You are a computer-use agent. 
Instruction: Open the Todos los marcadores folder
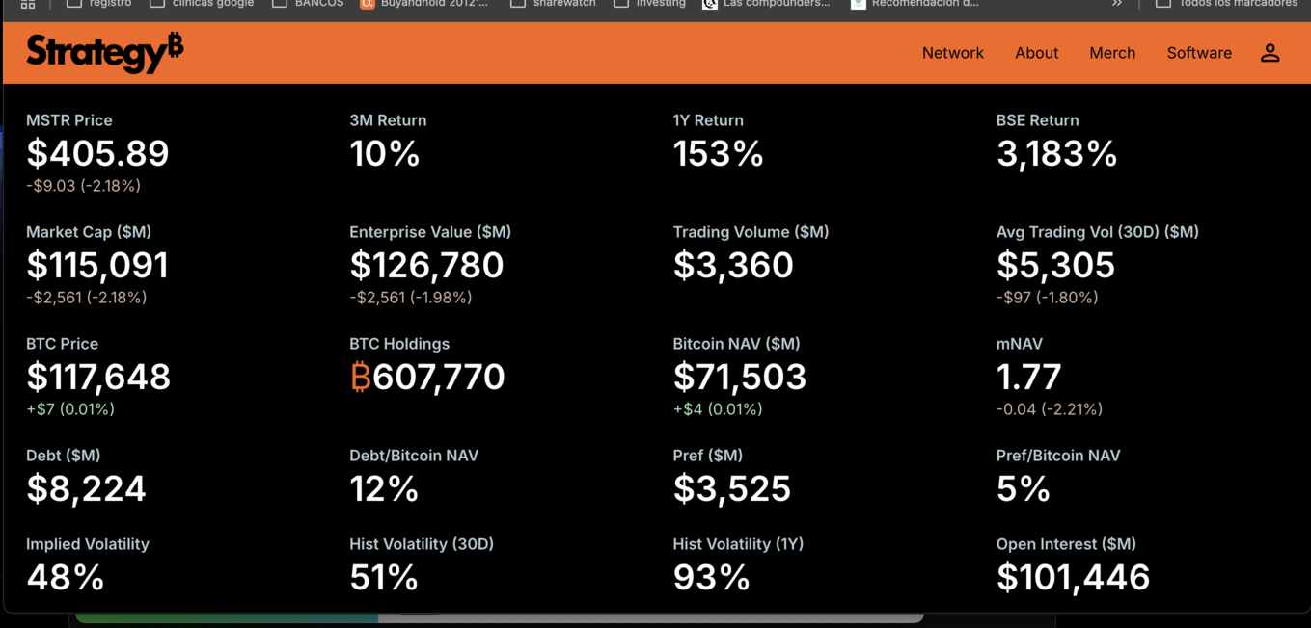(1227, 4)
